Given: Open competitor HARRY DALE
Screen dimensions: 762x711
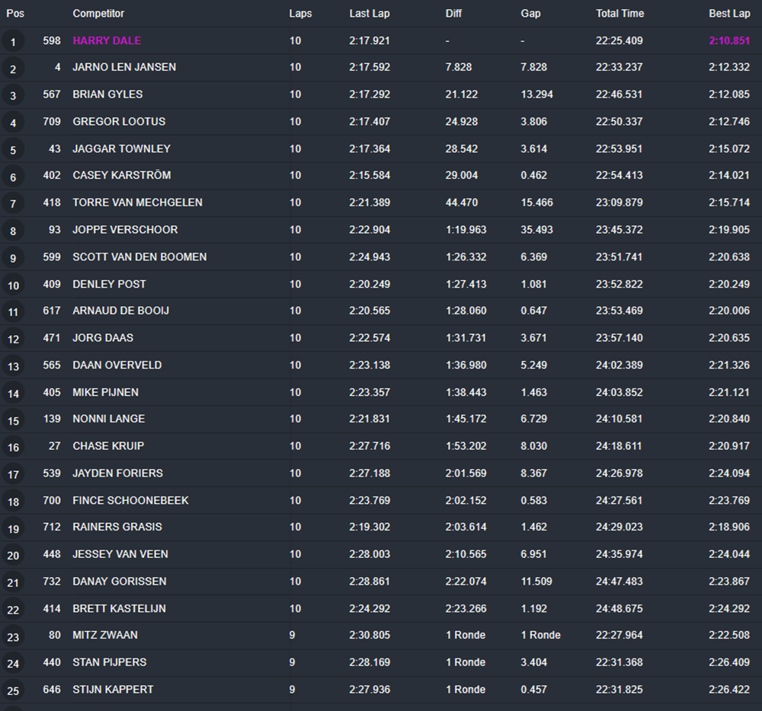Looking at the screenshot, I should click(107, 40).
